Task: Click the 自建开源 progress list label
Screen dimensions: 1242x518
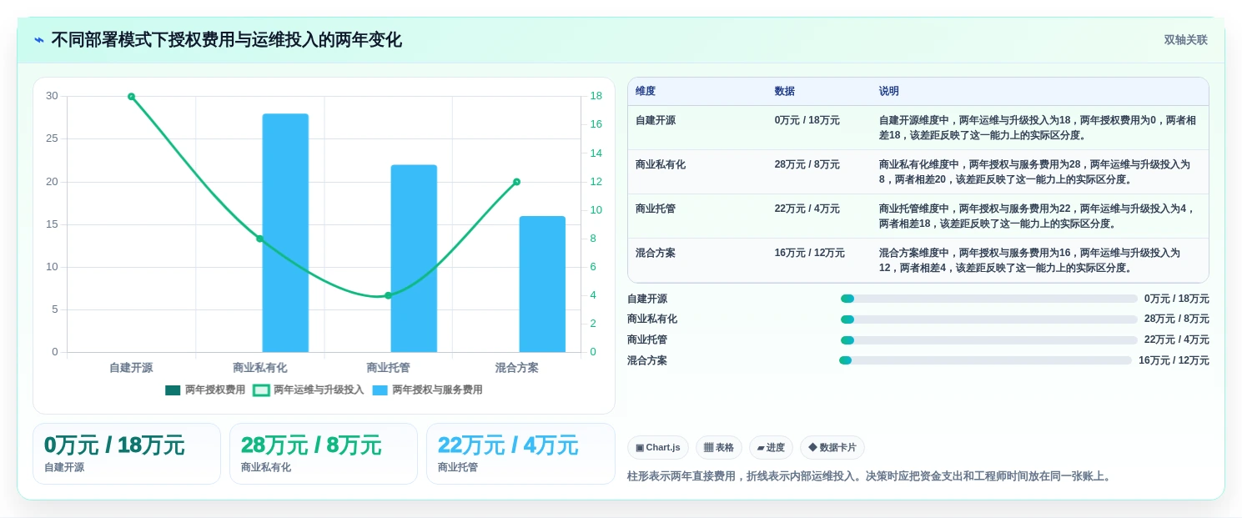Action: click(647, 299)
